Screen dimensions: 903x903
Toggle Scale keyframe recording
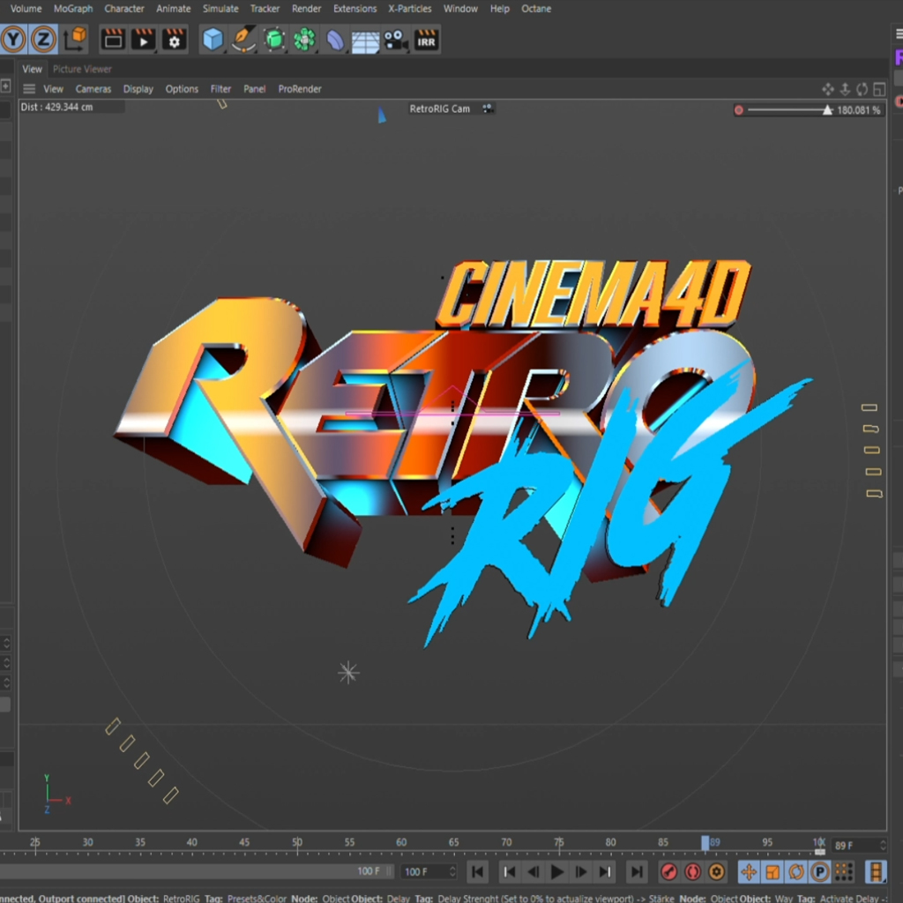[772, 872]
